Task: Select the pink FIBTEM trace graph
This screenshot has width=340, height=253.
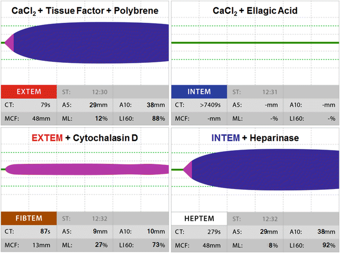Action: [x=86, y=169]
